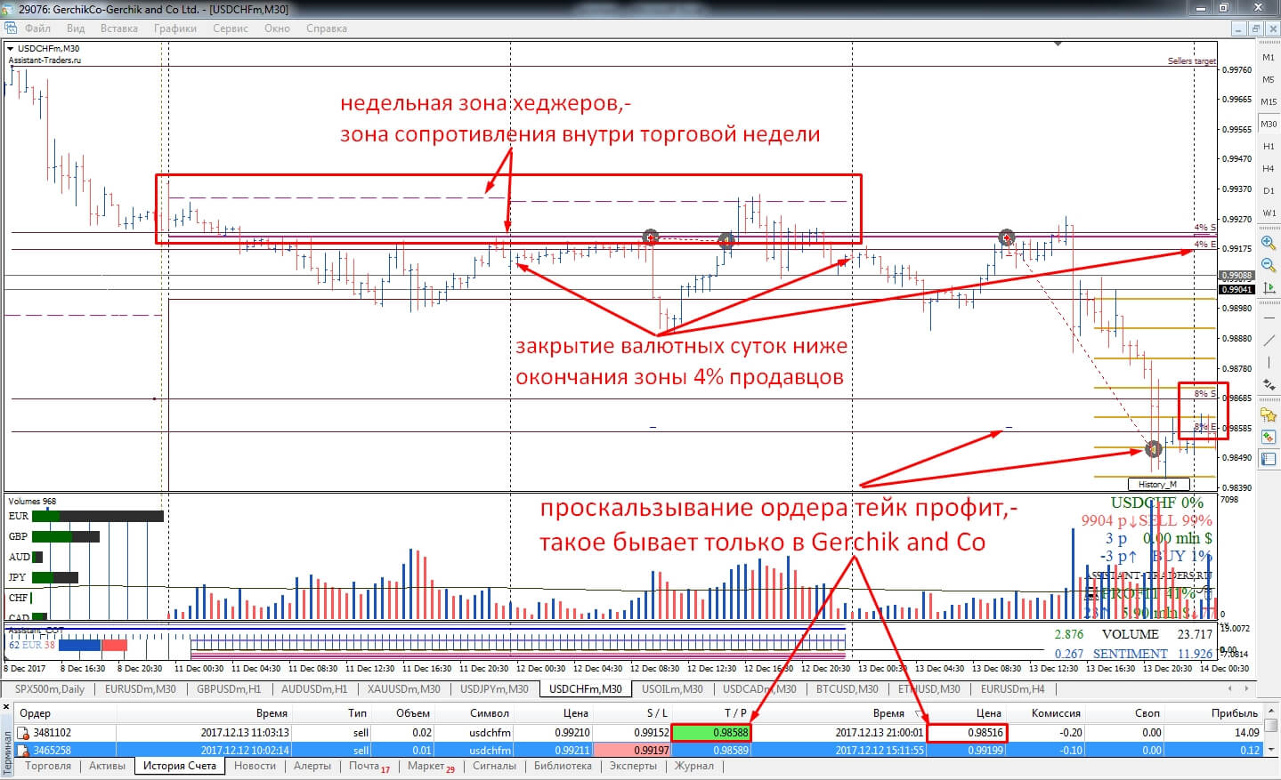
Task: Toggle the Terminal panel icon
Action: (1269, 459)
